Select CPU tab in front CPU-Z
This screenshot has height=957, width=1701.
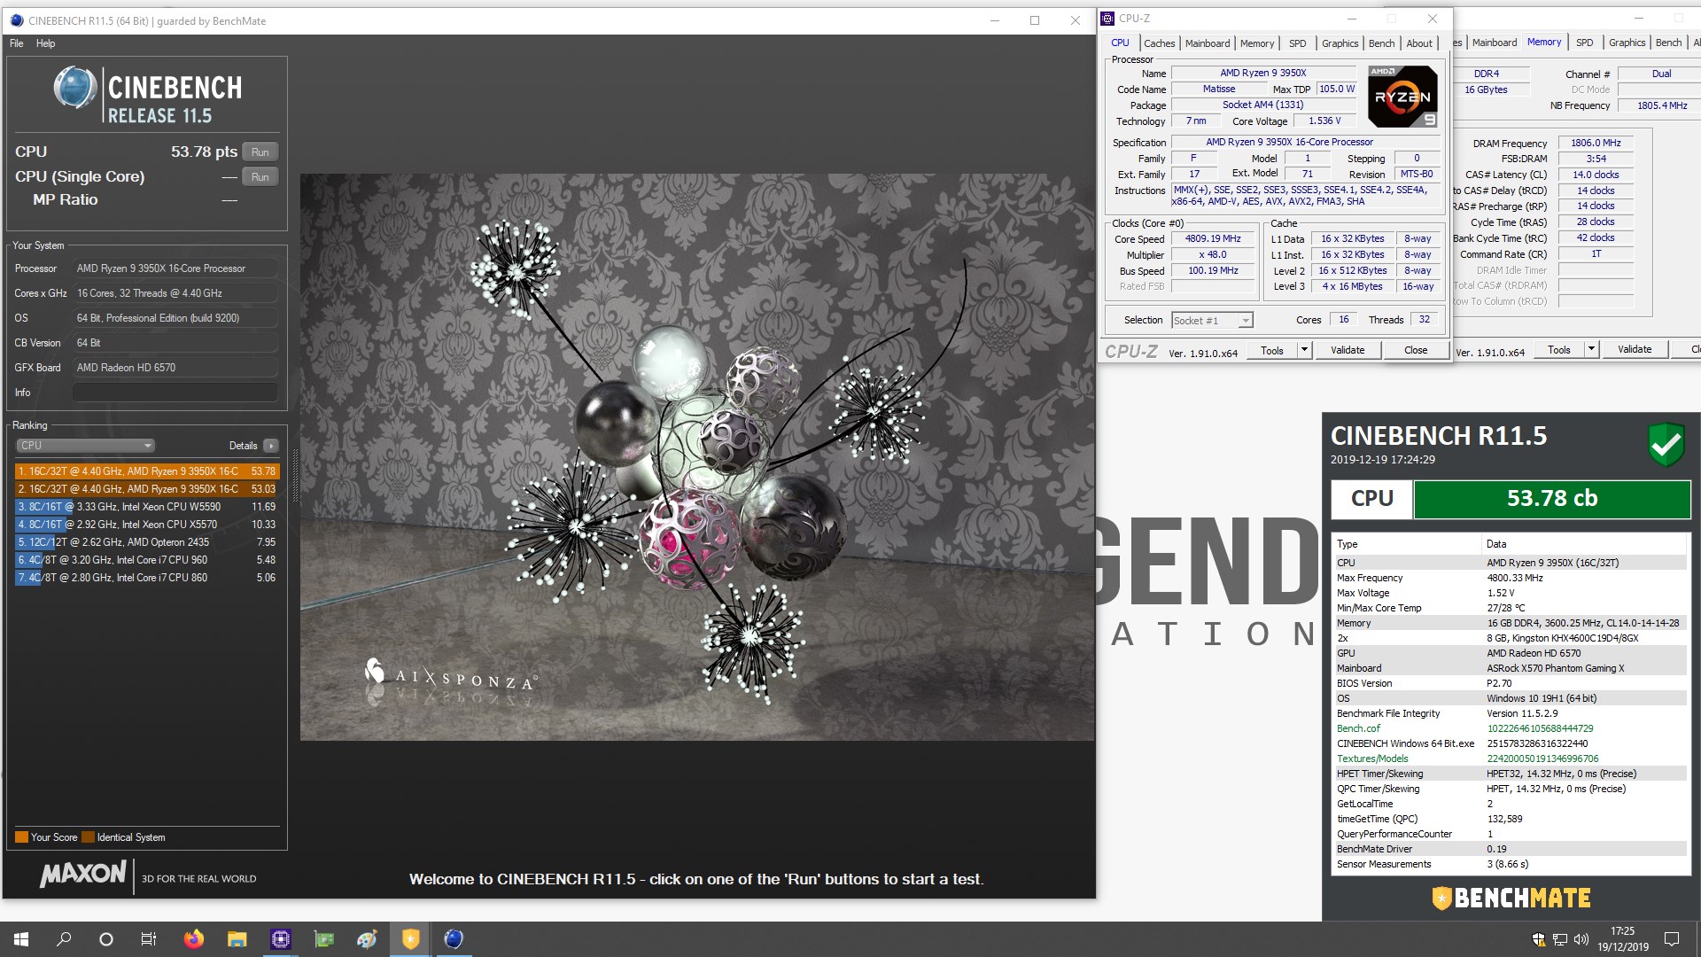[1120, 43]
